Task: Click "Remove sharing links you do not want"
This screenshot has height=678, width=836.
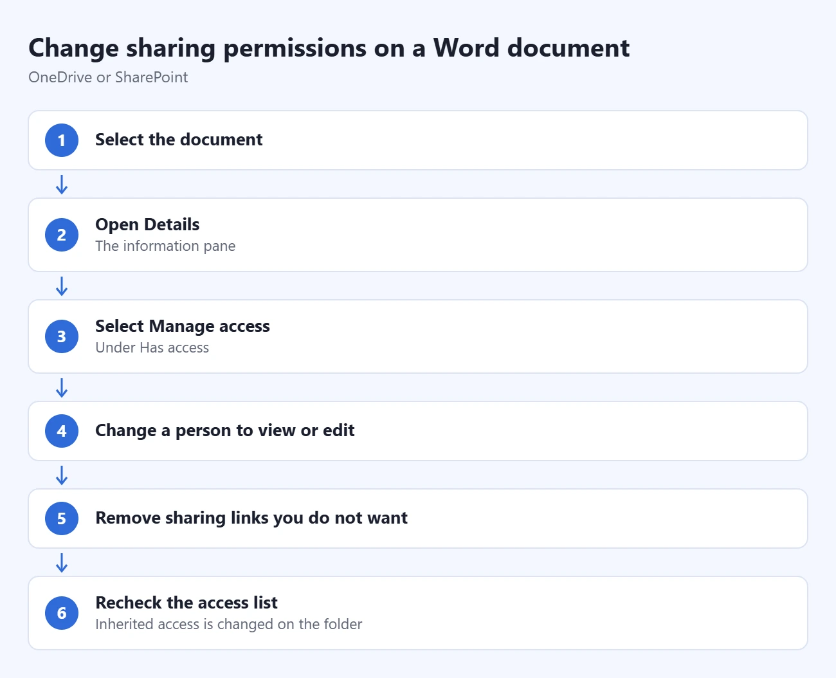Action: tap(251, 518)
